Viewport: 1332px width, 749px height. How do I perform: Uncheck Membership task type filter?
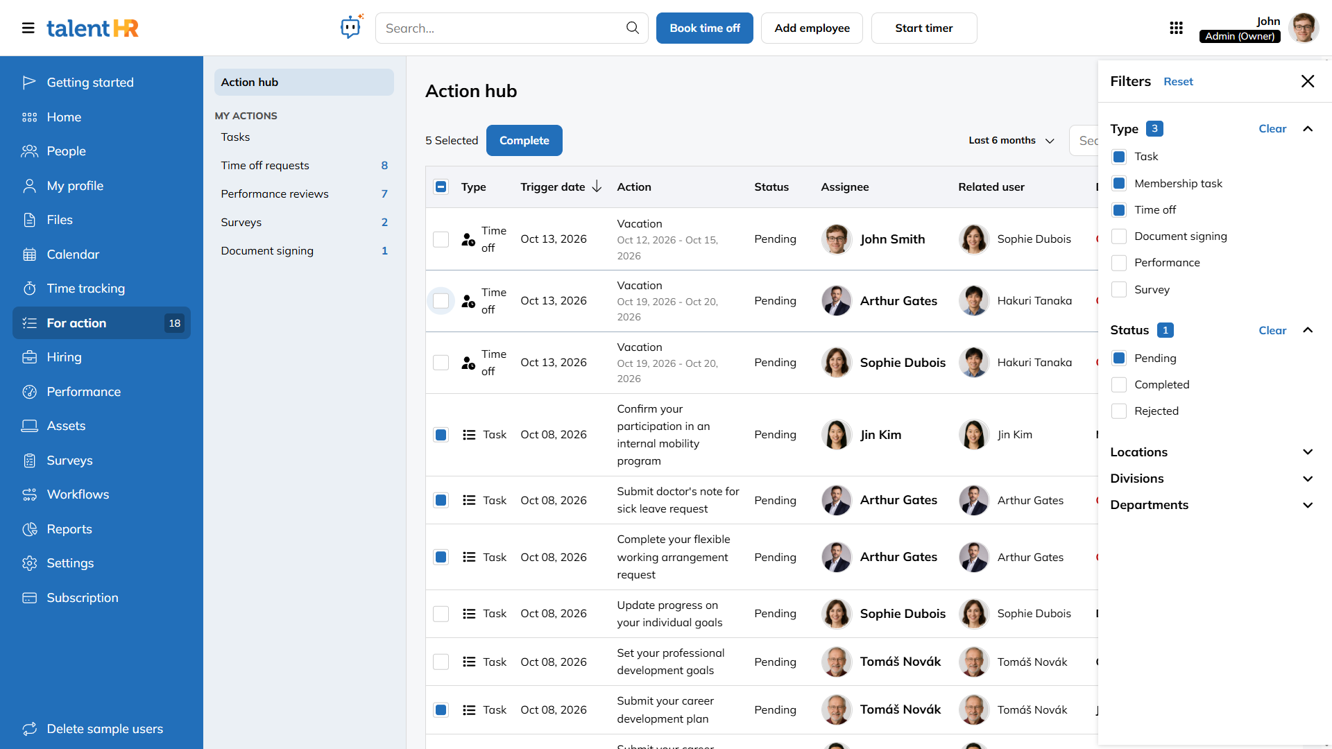pos(1118,184)
